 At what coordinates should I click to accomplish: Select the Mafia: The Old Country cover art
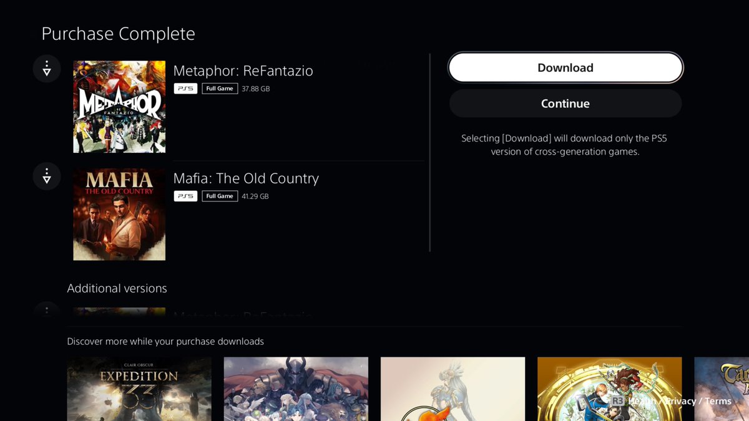click(x=119, y=214)
